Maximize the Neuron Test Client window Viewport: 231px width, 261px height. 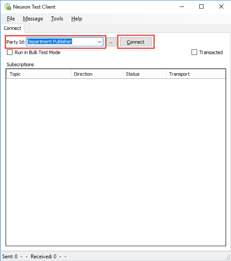pyautogui.click(x=201, y=7)
